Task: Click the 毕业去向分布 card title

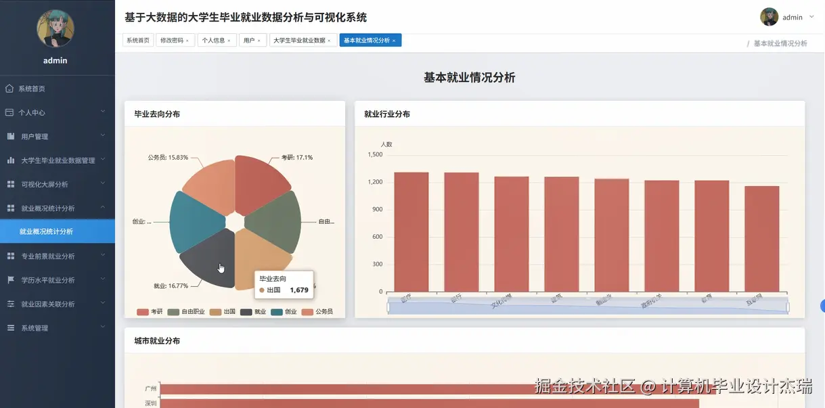Action: pos(157,114)
